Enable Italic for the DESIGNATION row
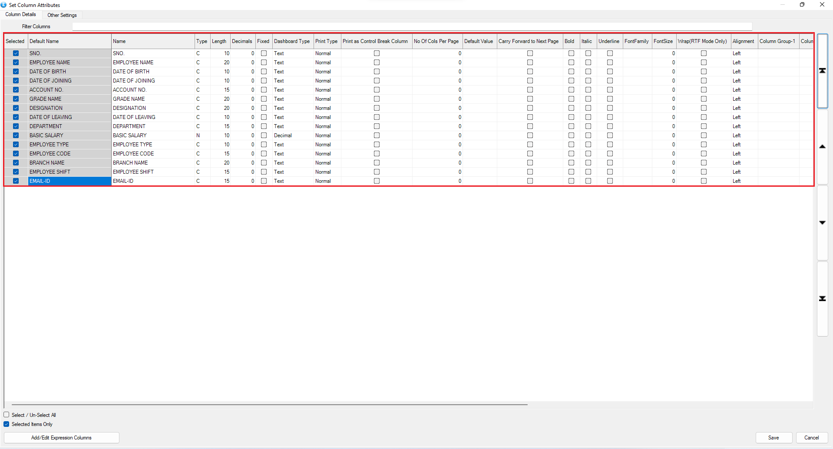833x449 pixels. point(588,108)
